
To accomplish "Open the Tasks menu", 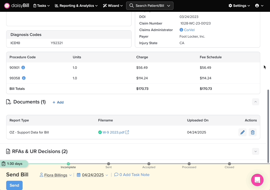I will click(x=41, y=6).
